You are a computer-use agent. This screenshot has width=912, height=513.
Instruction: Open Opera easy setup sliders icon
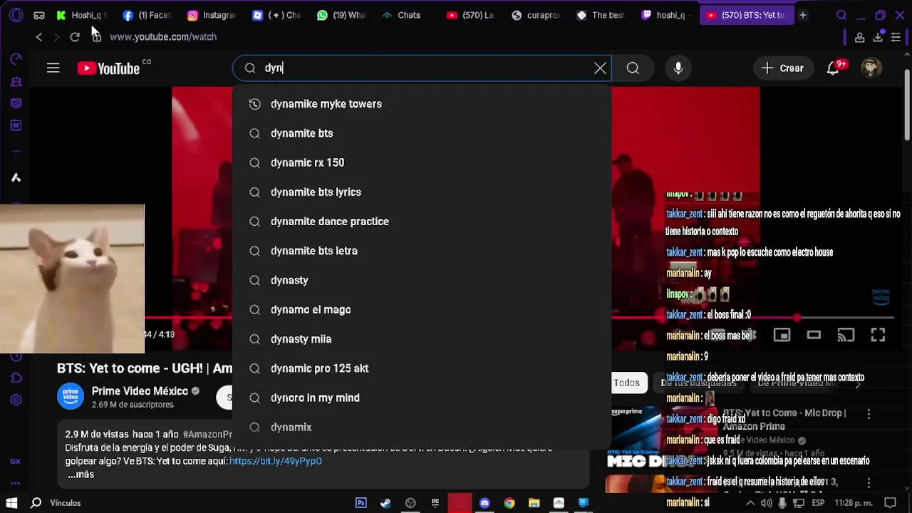coord(896,37)
